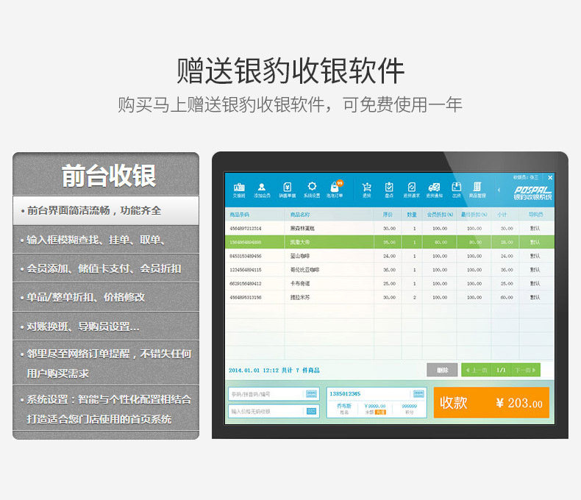Open the 盘点 inventory check icon

[x=389, y=190]
